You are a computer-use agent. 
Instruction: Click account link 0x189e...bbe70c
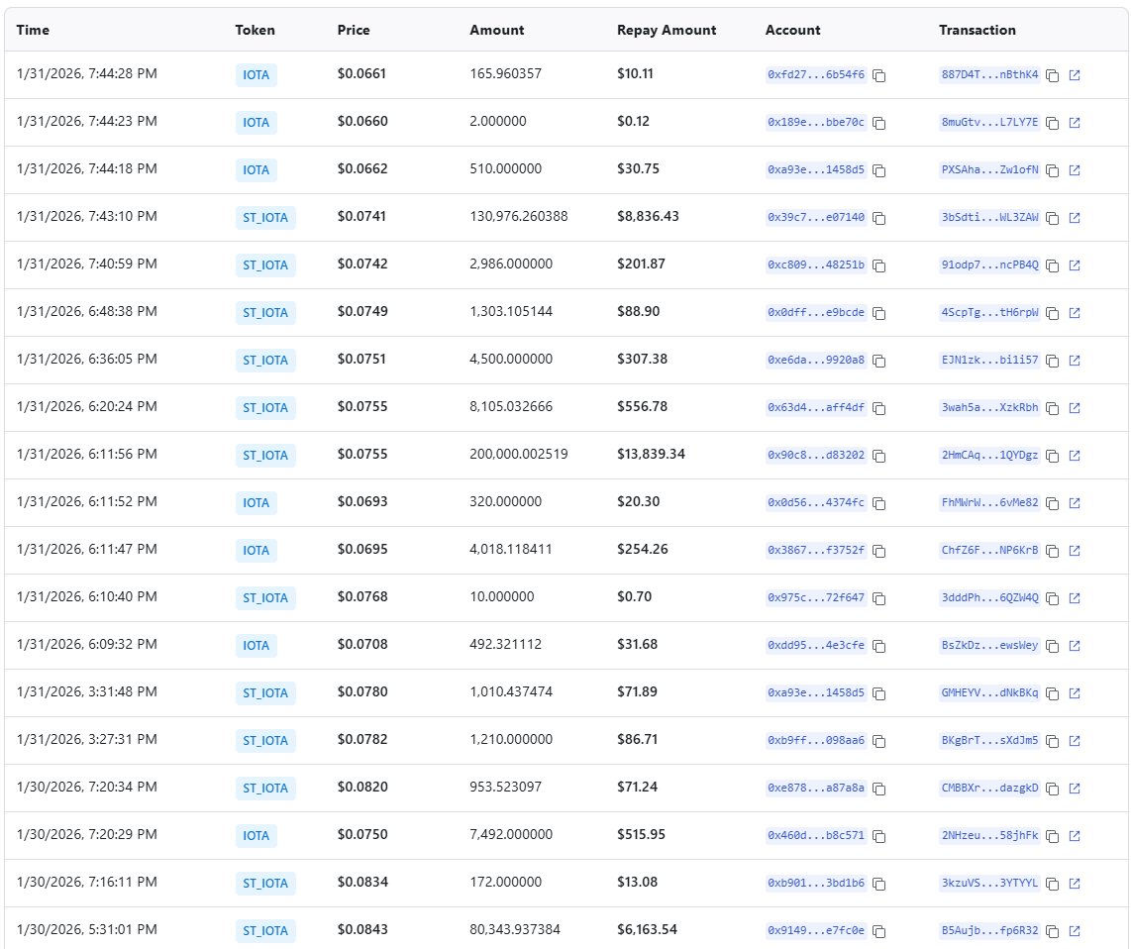point(816,122)
